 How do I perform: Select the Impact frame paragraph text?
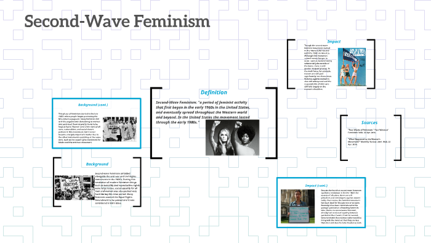(318, 67)
